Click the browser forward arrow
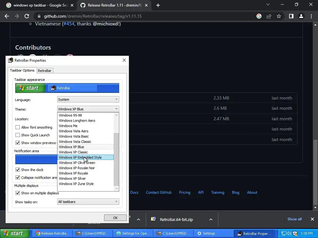Screen dimensions: 318x238 click(x=17, y=16)
